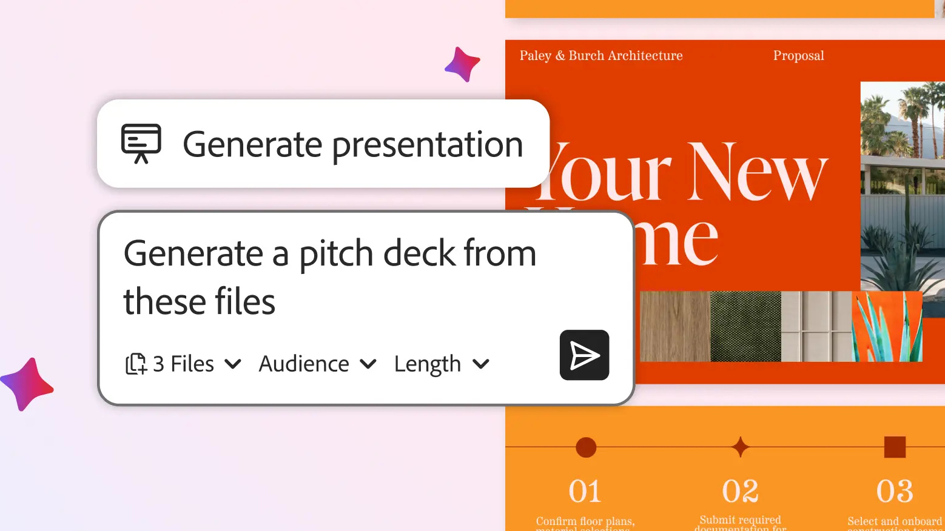The image size is (945, 531).
Task: Click the Proposal label on the slide
Action: (798, 56)
